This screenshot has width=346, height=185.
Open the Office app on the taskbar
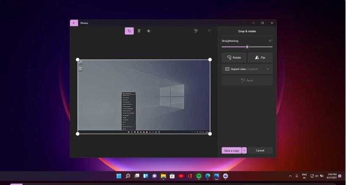click(x=190, y=176)
